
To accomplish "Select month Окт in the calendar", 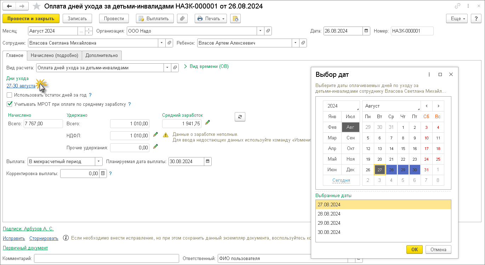I will [x=350, y=148].
